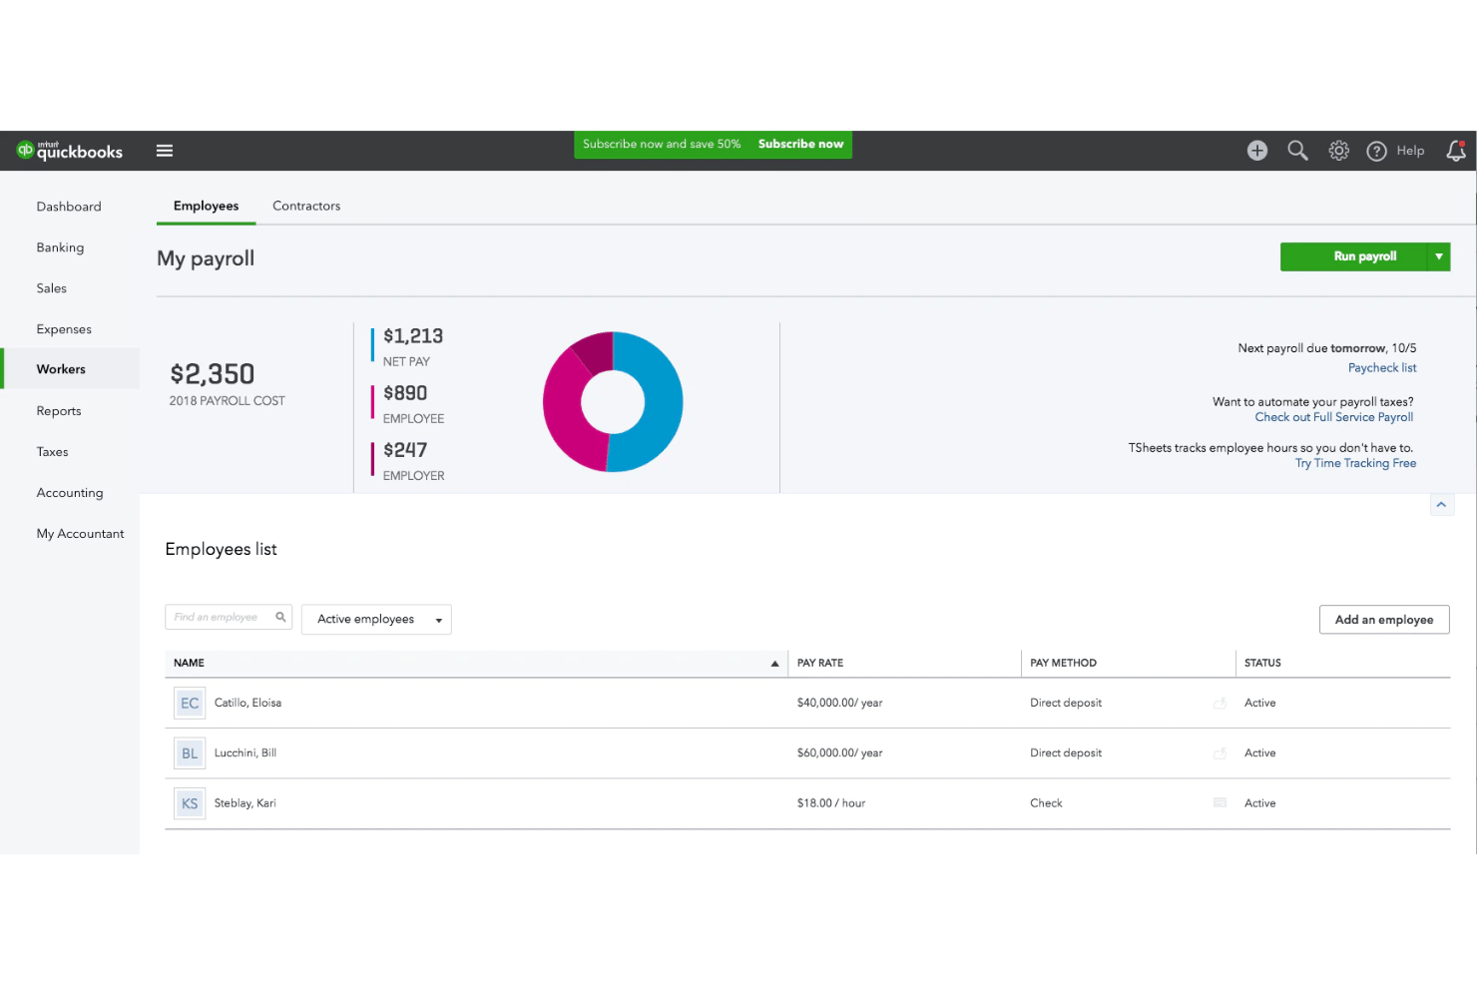Select Workers in the sidebar
1477x985 pixels.
pos(70,369)
